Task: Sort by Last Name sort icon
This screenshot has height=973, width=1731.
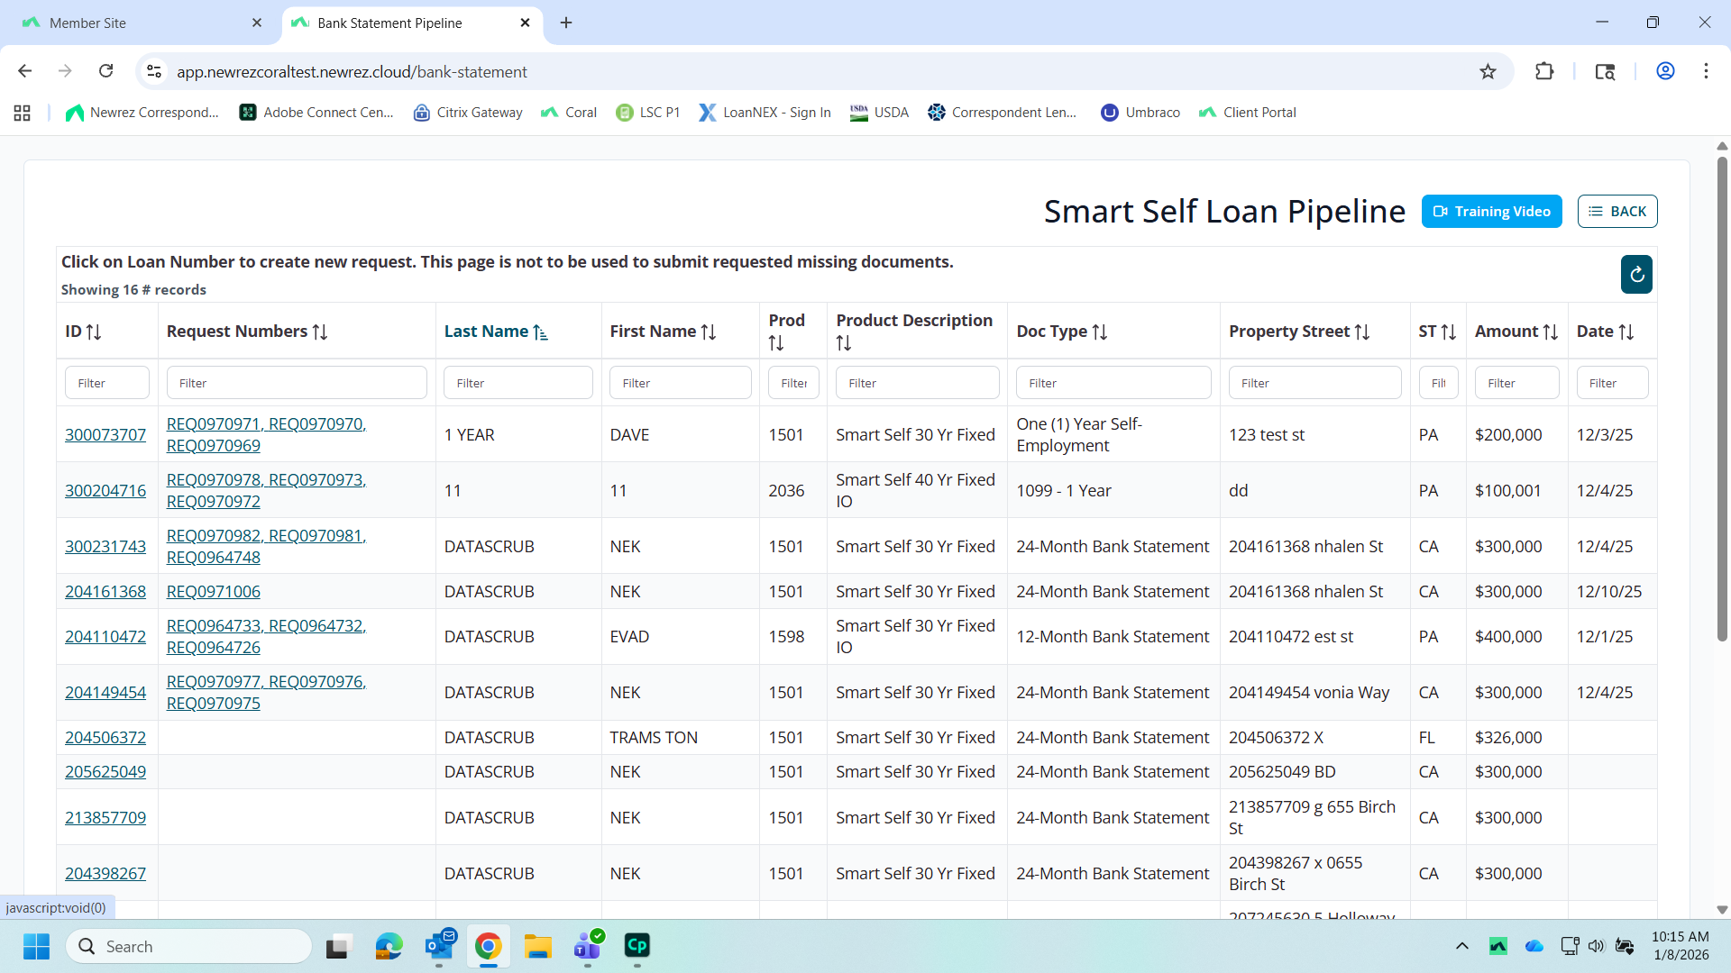Action: (x=541, y=332)
